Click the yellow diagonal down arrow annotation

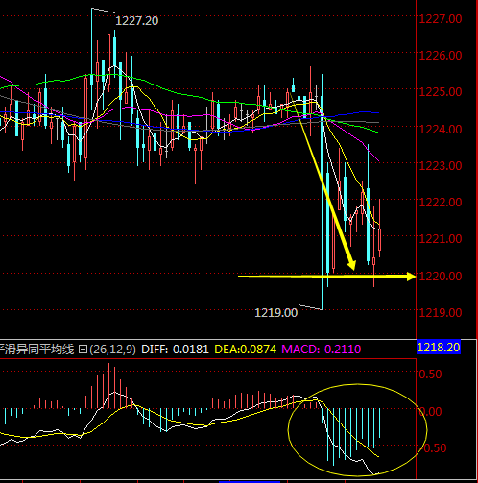(323, 181)
